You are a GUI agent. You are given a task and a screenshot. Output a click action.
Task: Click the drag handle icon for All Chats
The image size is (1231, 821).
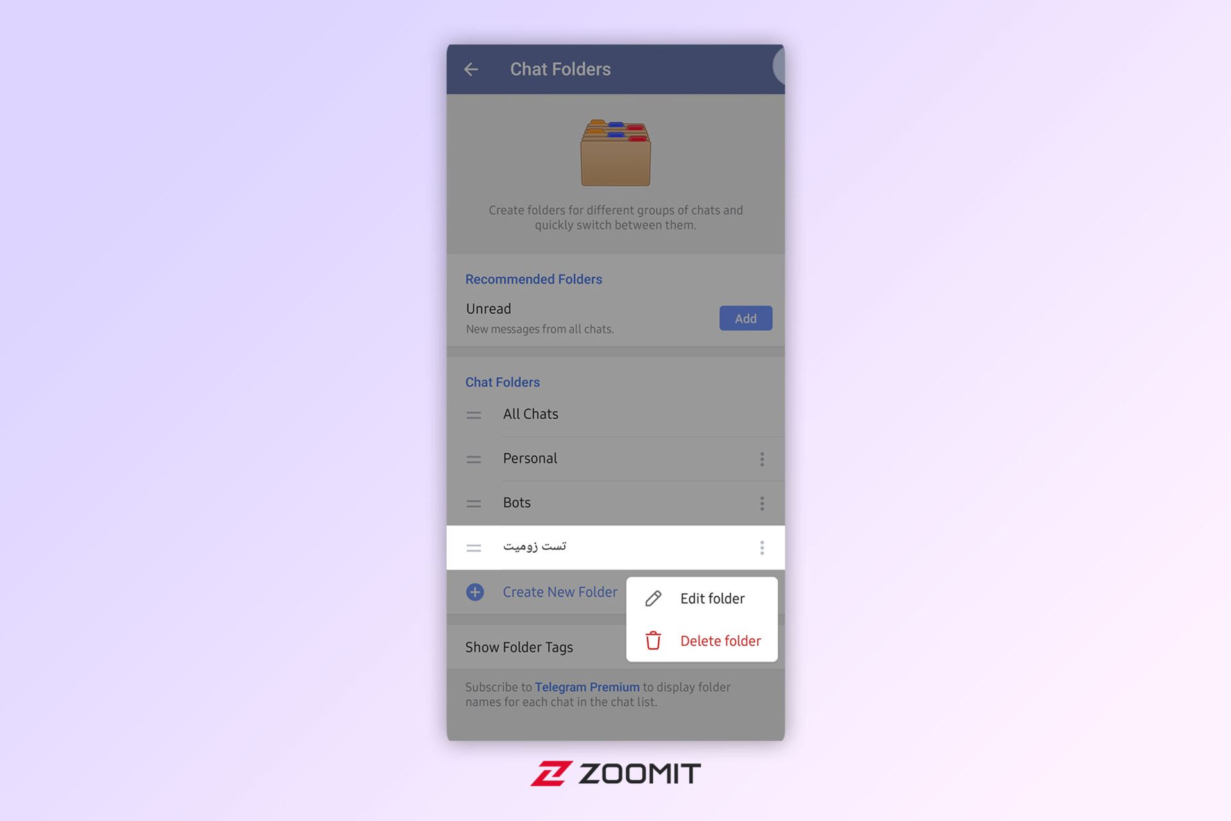[x=474, y=414]
